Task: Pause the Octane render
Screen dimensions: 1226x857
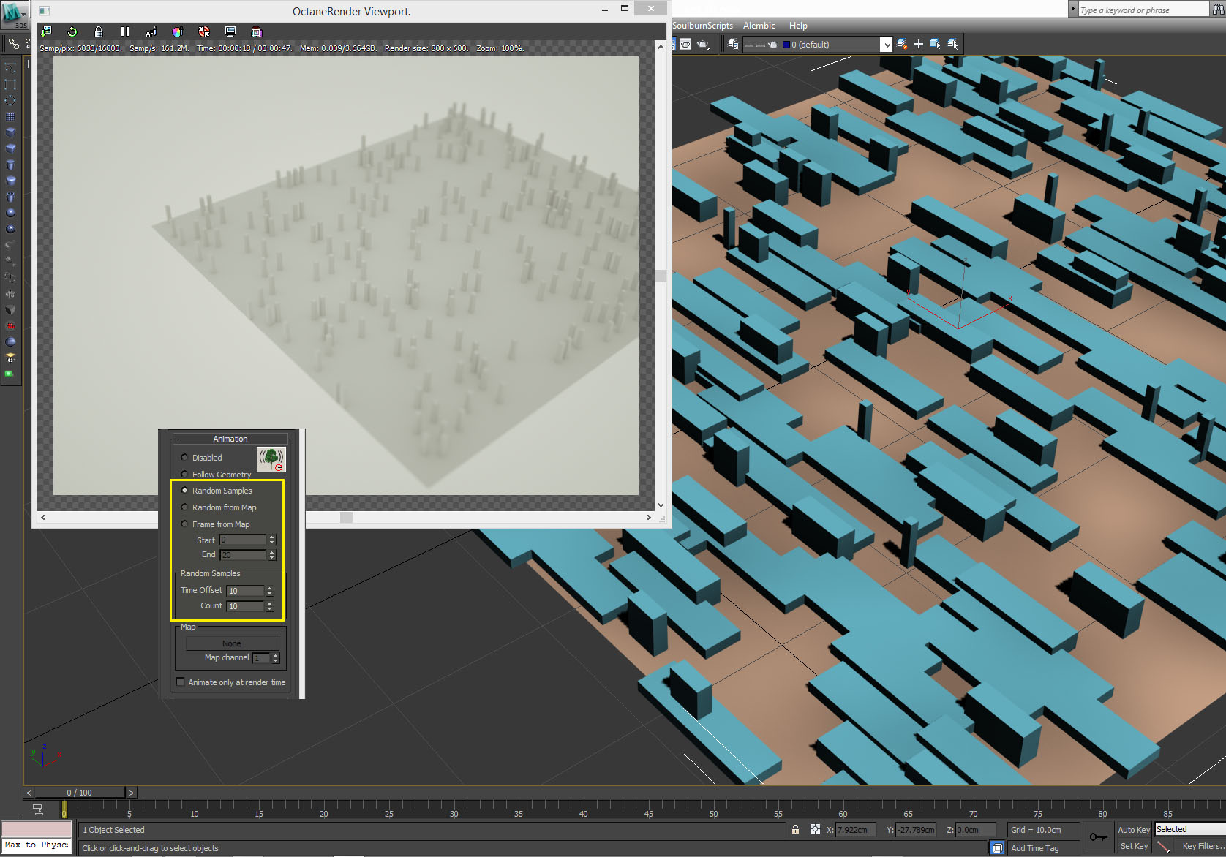Action: (x=125, y=31)
